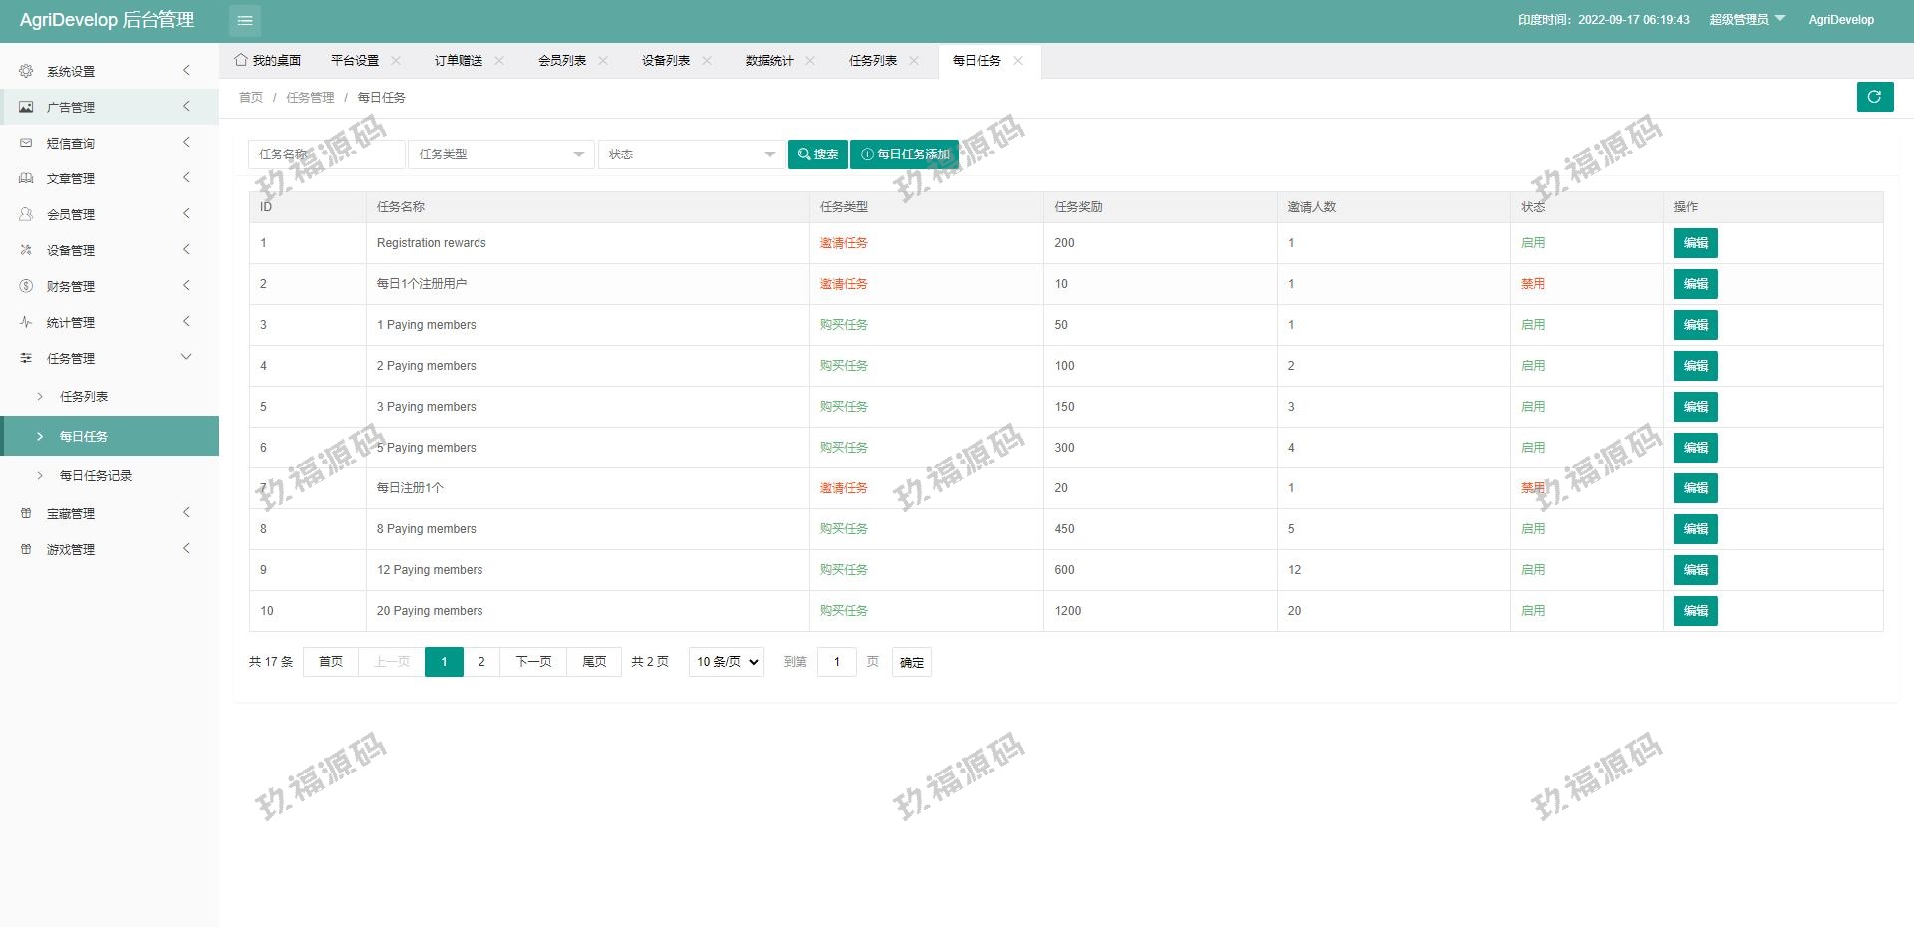
Task: Click the green refresh icon button
Action: pos(1874,97)
